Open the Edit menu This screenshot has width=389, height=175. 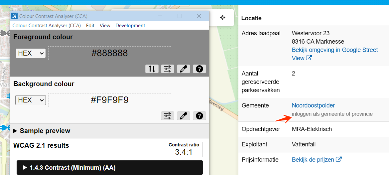coord(90,26)
